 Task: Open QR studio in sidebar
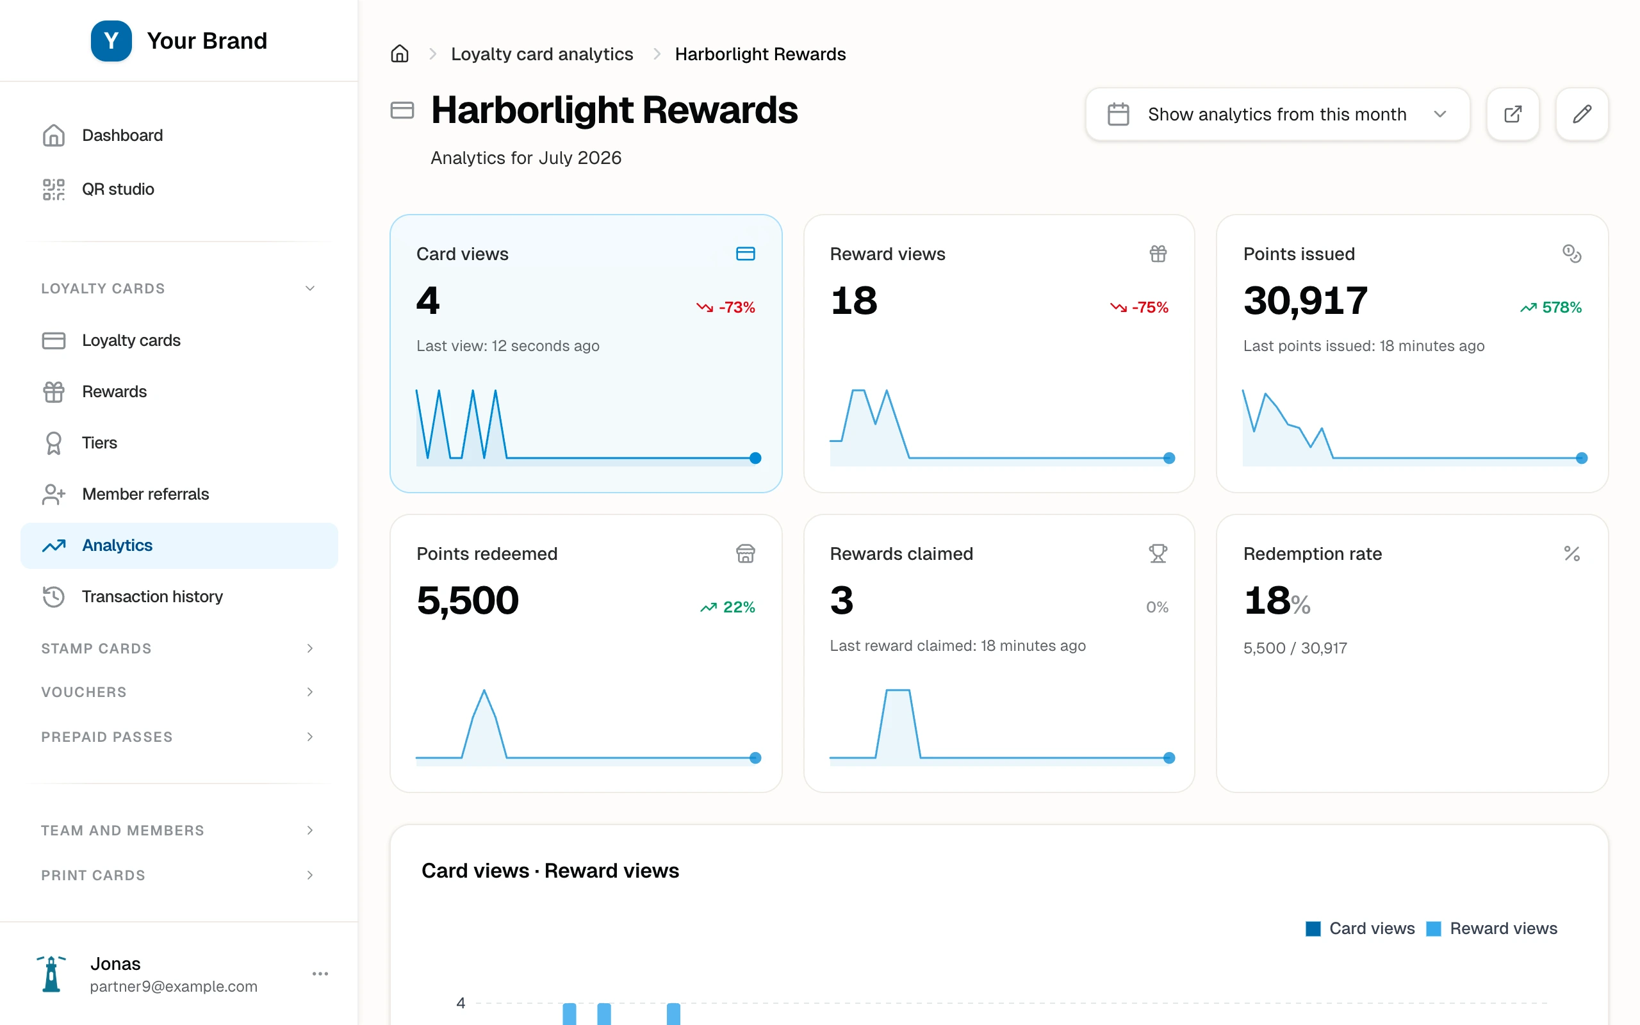tap(179, 189)
